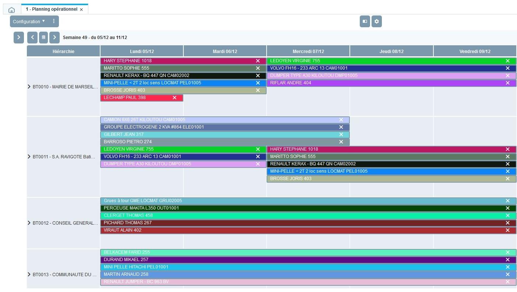Viewport: 517px width, 292px height.
Task: Open the calendar date picker icon
Action: pyautogui.click(x=43, y=37)
